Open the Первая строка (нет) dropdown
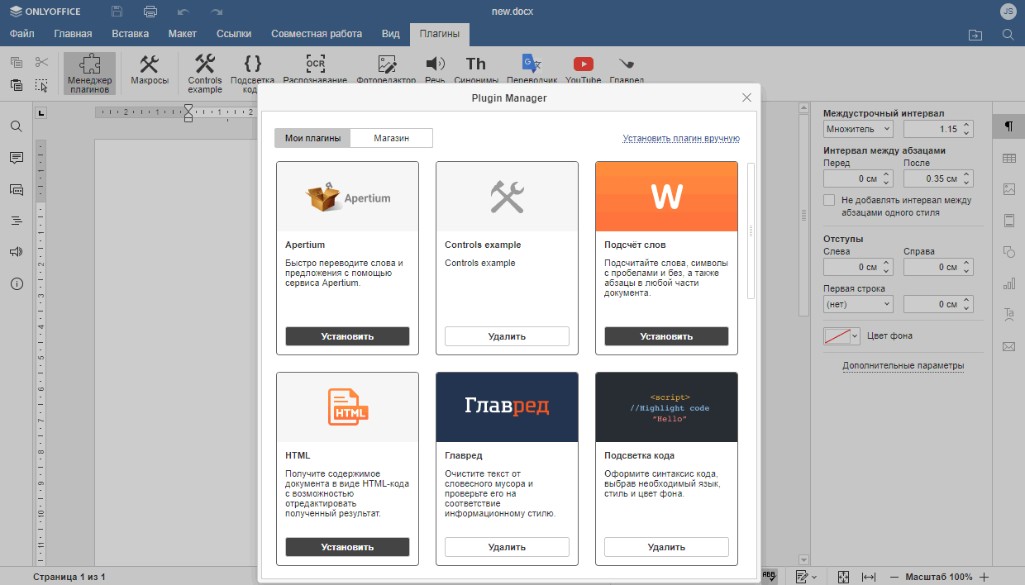 coord(858,304)
